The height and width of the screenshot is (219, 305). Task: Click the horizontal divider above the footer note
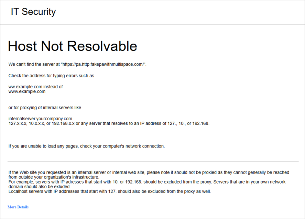coord(153,162)
